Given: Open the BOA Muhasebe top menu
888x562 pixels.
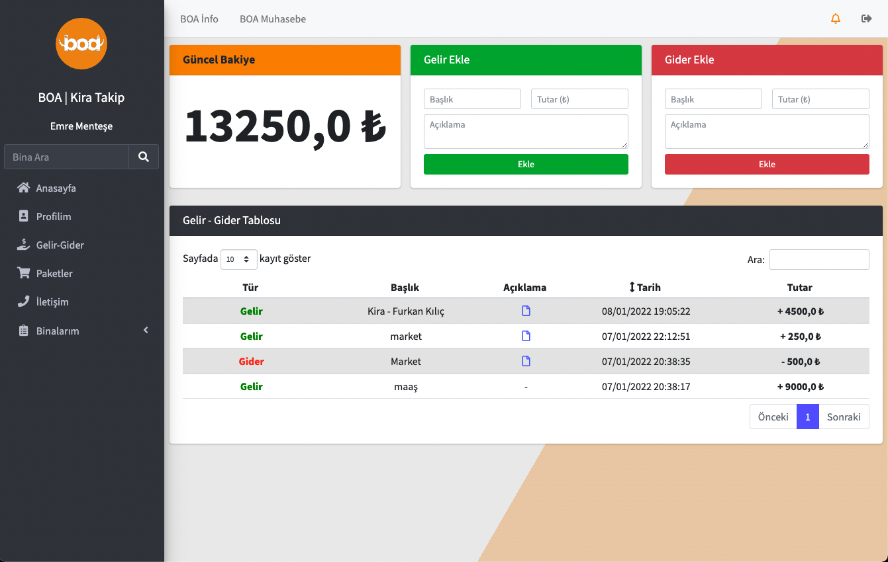Looking at the screenshot, I should (x=273, y=19).
